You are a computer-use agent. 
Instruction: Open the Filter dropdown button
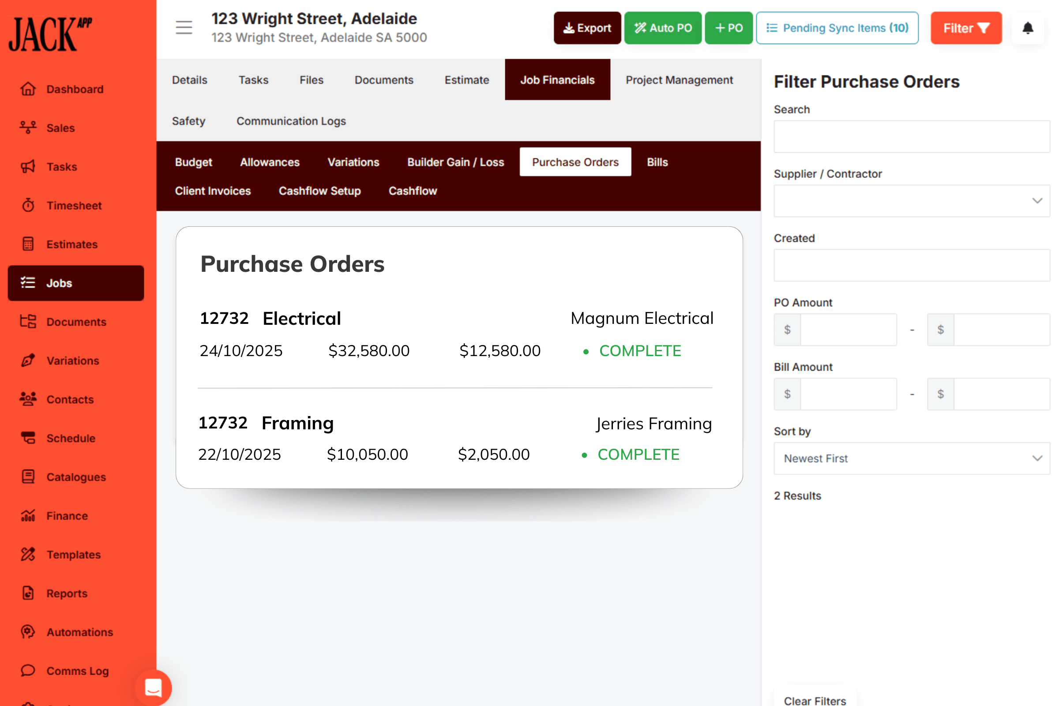966,28
